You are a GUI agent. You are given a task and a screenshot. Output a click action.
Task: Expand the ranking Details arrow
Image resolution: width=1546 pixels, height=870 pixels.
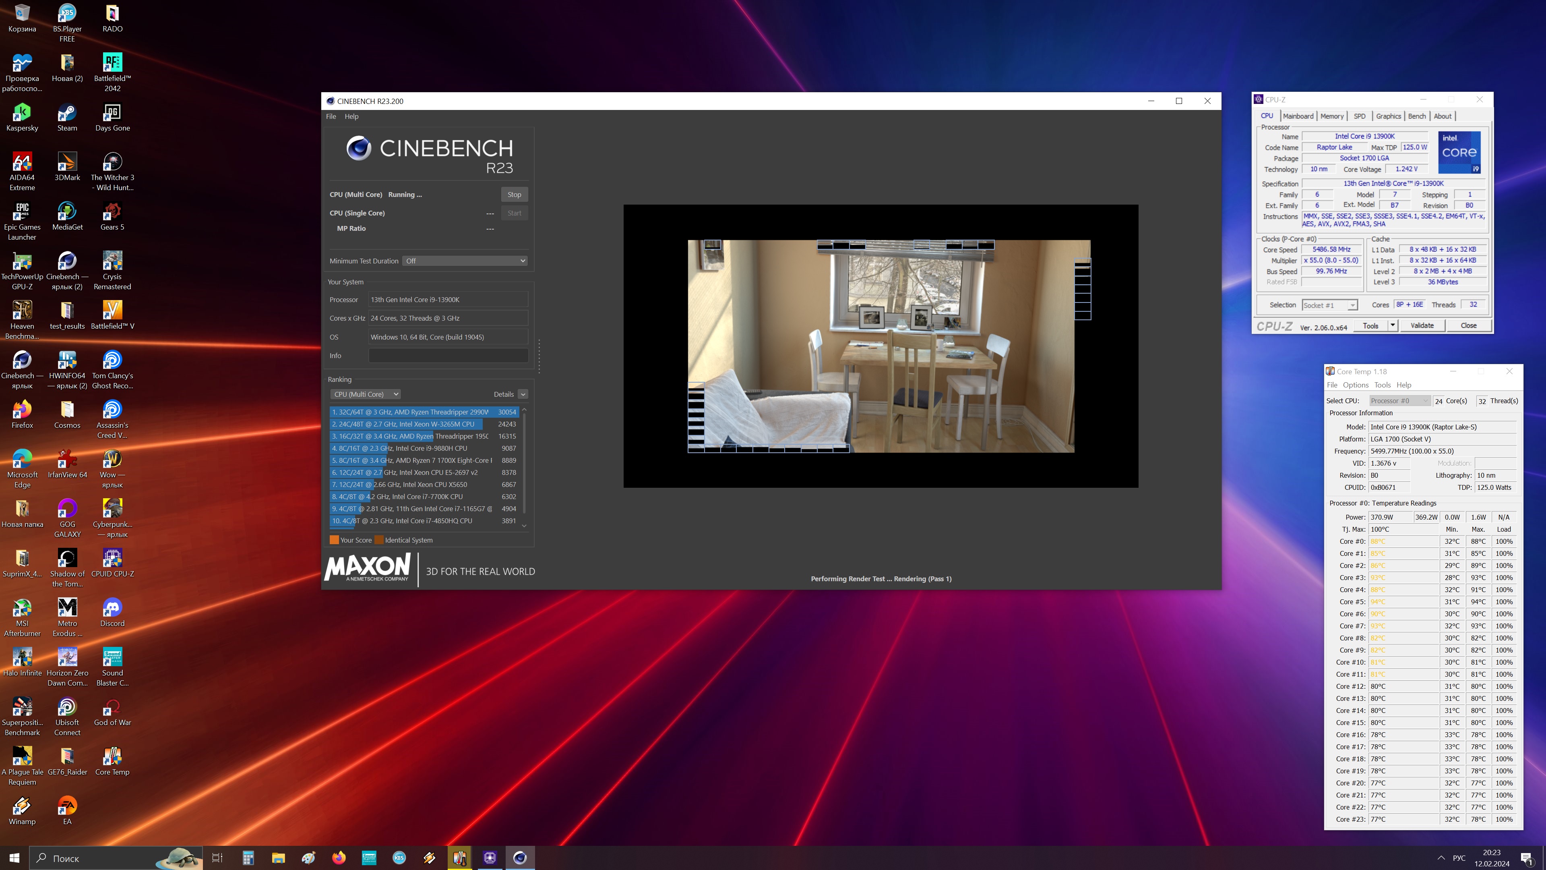coord(523,394)
